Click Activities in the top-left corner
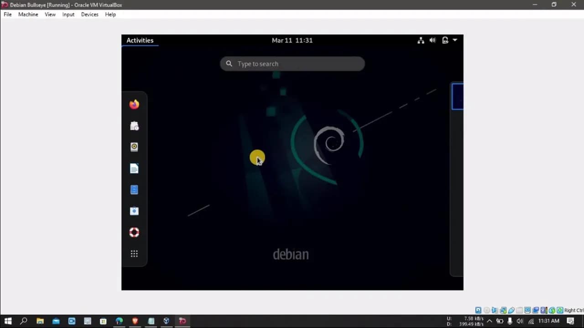Viewport: 584px width, 328px height. [140, 40]
